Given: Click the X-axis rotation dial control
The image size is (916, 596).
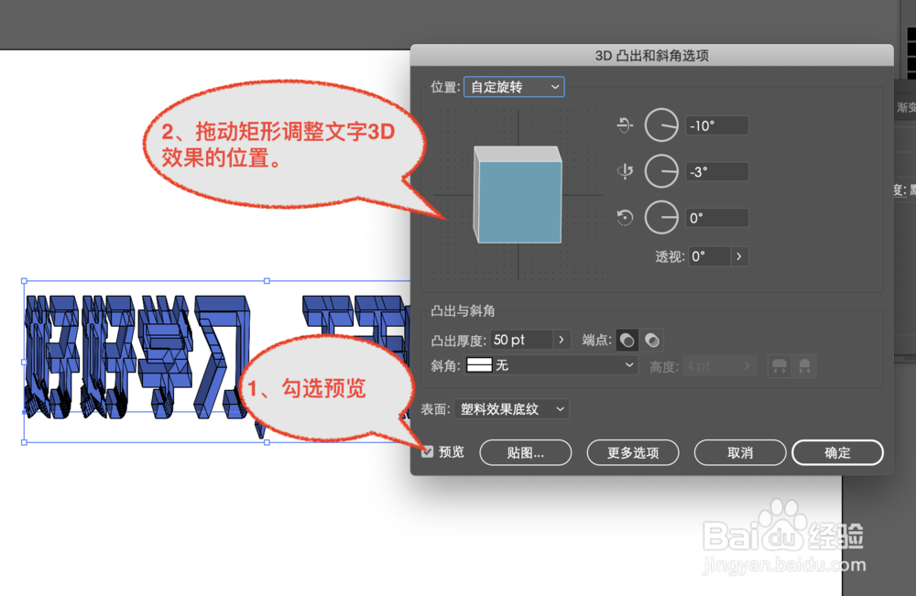Looking at the screenshot, I should 661,125.
